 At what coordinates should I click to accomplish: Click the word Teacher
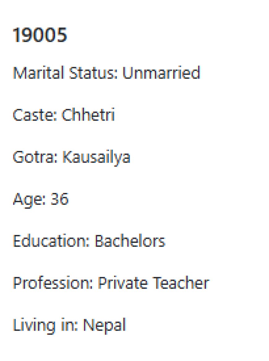click(181, 283)
